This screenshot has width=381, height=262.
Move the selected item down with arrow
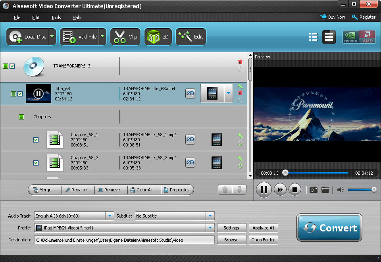tap(239, 190)
